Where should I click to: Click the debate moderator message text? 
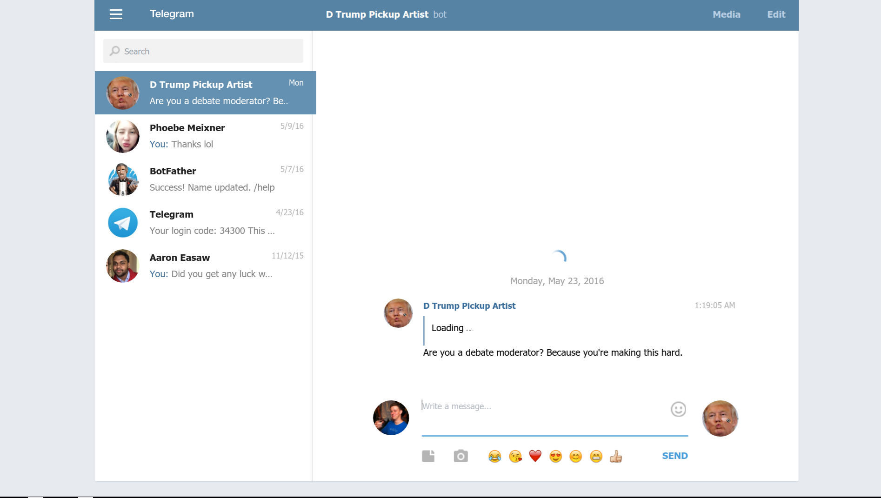click(x=553, y=352)
